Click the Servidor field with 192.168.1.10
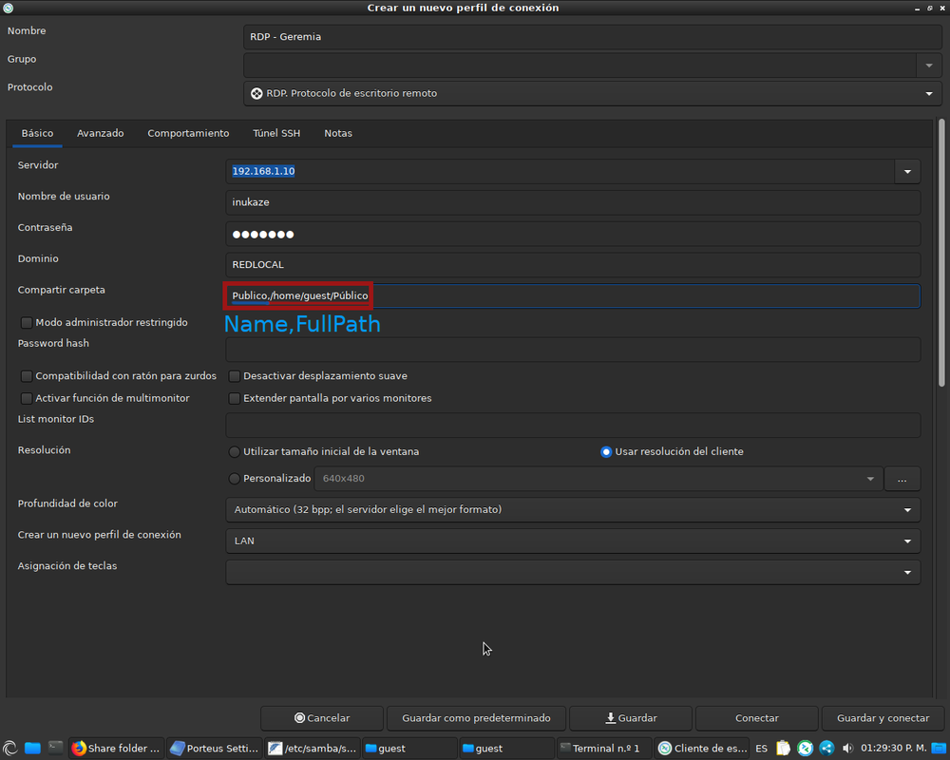Screen dimensions: 950x760 coord(560,172)
